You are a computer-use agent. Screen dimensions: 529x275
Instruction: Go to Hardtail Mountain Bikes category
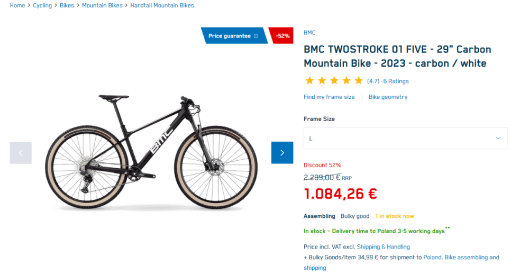(162, 5)
